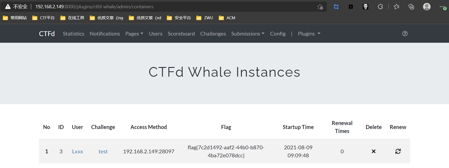Click the insecure site warning icon

(8, 7)
